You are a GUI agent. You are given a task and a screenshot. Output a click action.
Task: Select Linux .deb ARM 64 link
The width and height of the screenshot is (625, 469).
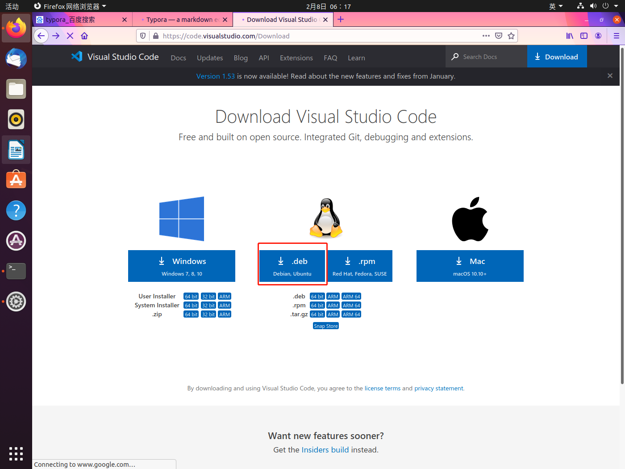[x=351, y=297]
